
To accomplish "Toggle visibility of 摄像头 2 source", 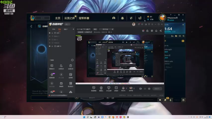I will coord(50,36).
